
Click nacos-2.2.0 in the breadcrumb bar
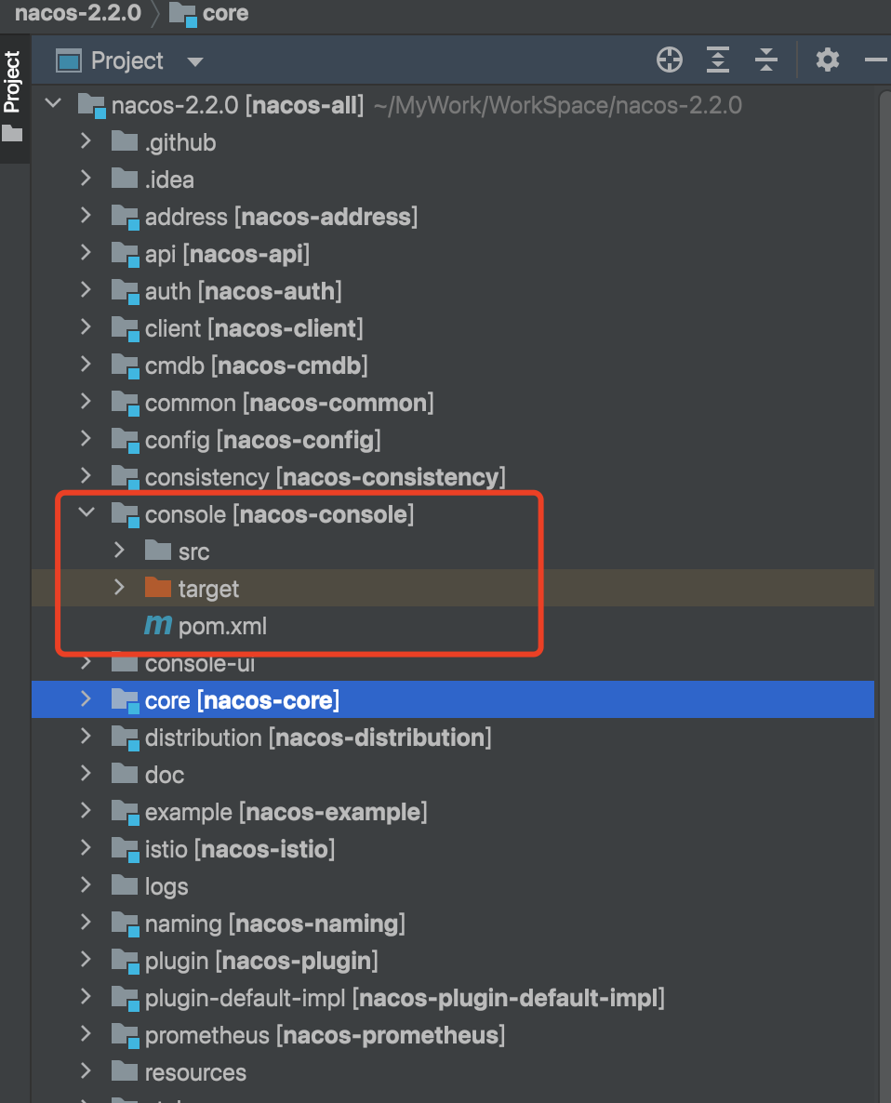tap(77, 13)
